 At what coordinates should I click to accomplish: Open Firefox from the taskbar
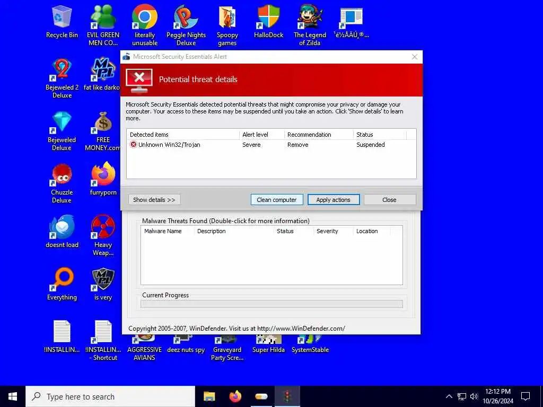click(x=235, y=396)
